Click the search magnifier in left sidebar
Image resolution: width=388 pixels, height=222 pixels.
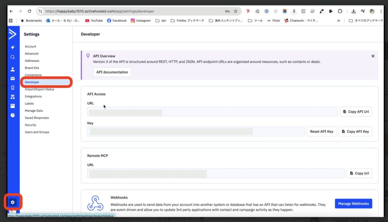(13, 57)
